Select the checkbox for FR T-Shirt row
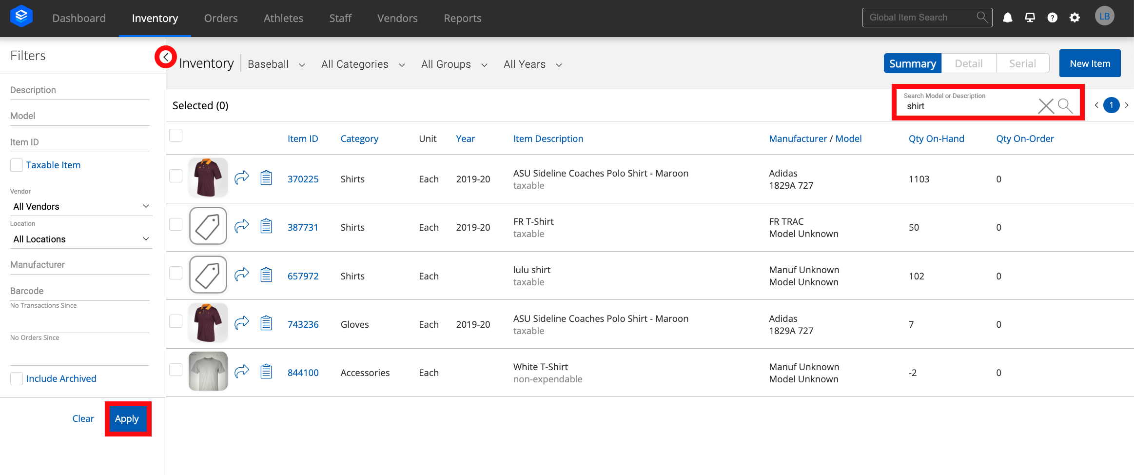The height and width of the screenshot is (475, 1134). [176, 224]
